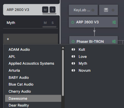
Task: Click the vendor list scrollbar up arrow
Action: pos(63,48)
